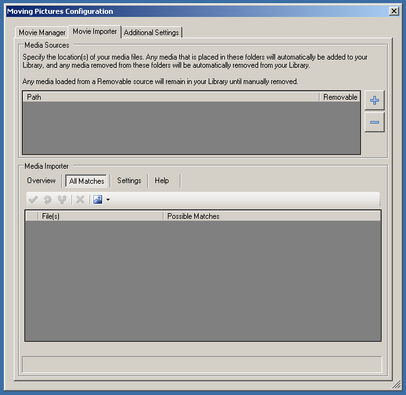
Task: Click the Removable column header
Action: point(340,97)
